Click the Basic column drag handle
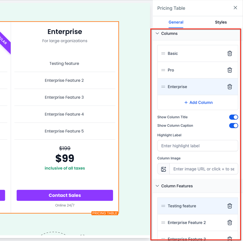Viewport: 243px width, 241px height. tap(163, 53)
